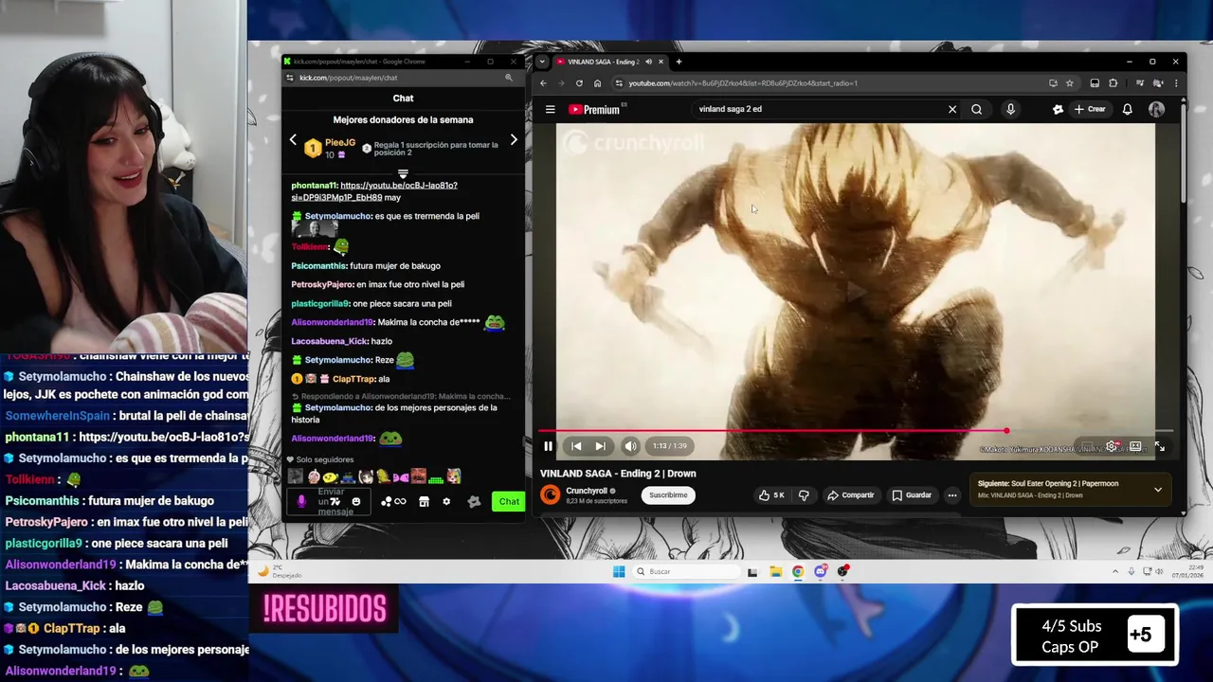Open Chrome from Windows taskbar

[798, 571]
